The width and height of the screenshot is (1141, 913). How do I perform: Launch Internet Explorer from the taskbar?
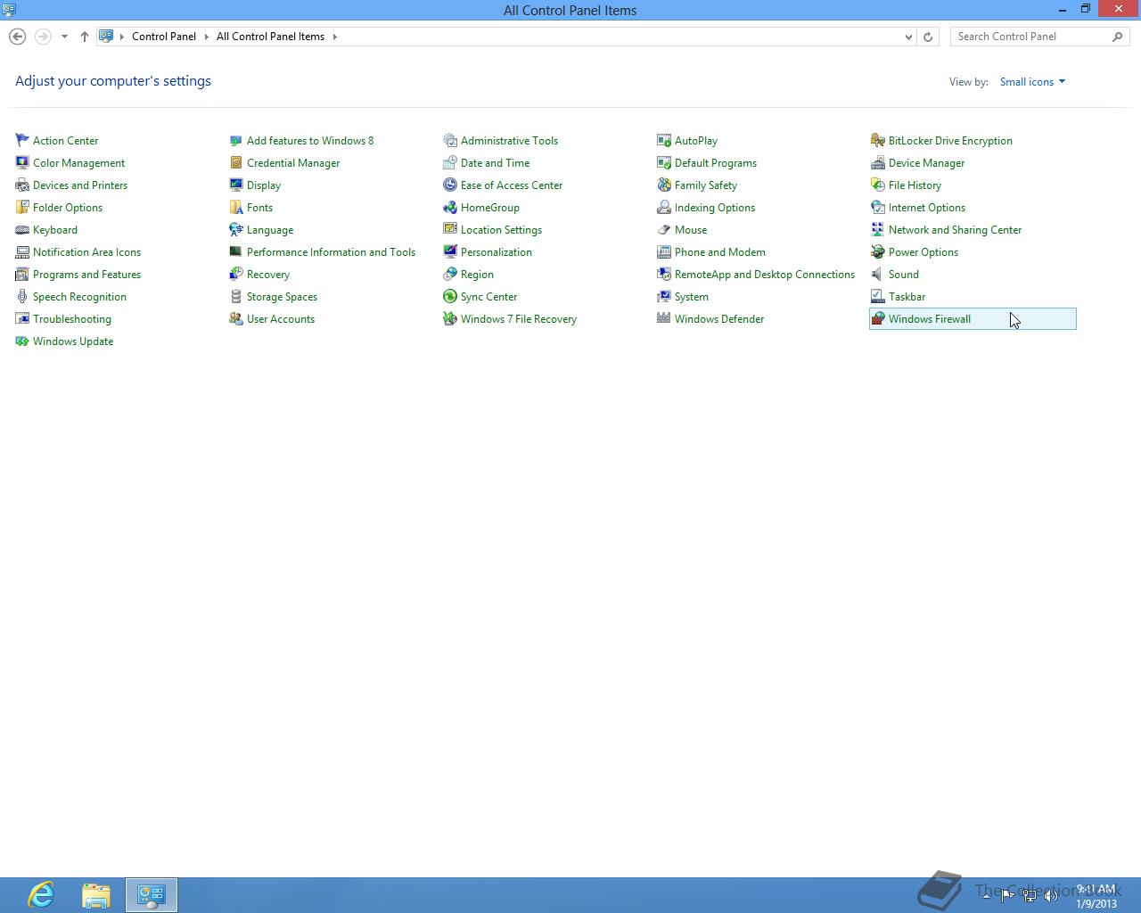(x=41, y=895)
